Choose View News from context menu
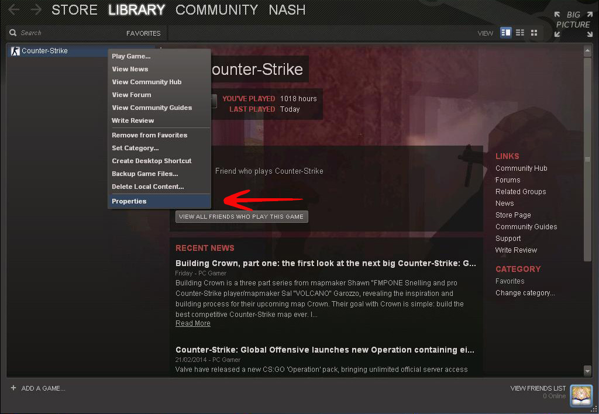The image size is (599, 414). [159, 69]
